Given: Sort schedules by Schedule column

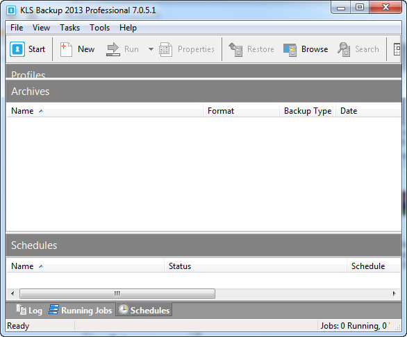Looking at the screenshot, I should [374, 266].
